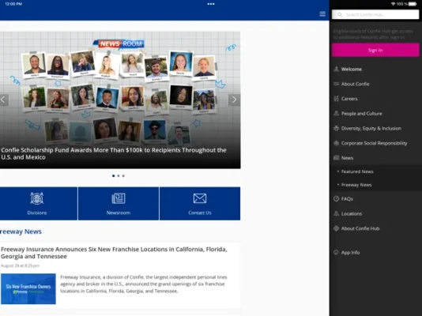This screenshot has height=316, width=422.
Task: Click the Corporate Social Responsibility icon
Action: tap(336, 143)
